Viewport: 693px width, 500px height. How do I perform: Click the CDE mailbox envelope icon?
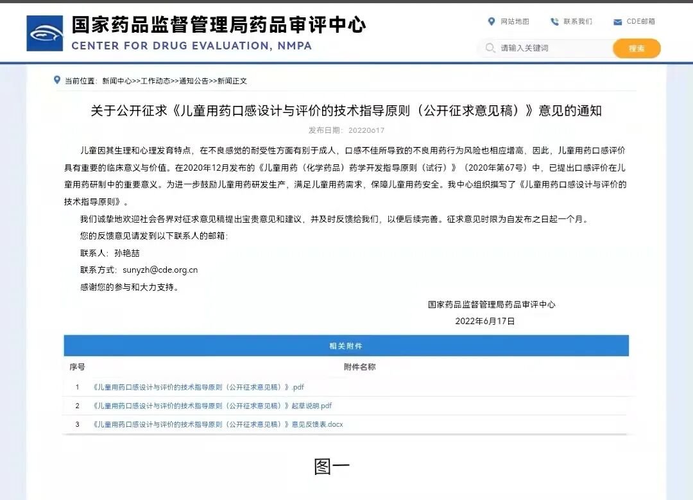[617, 22]
